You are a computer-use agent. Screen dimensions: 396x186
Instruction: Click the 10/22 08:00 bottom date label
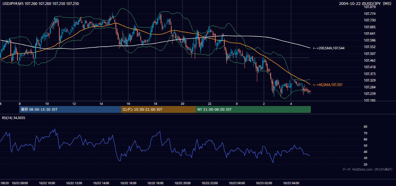coord(20,183)
